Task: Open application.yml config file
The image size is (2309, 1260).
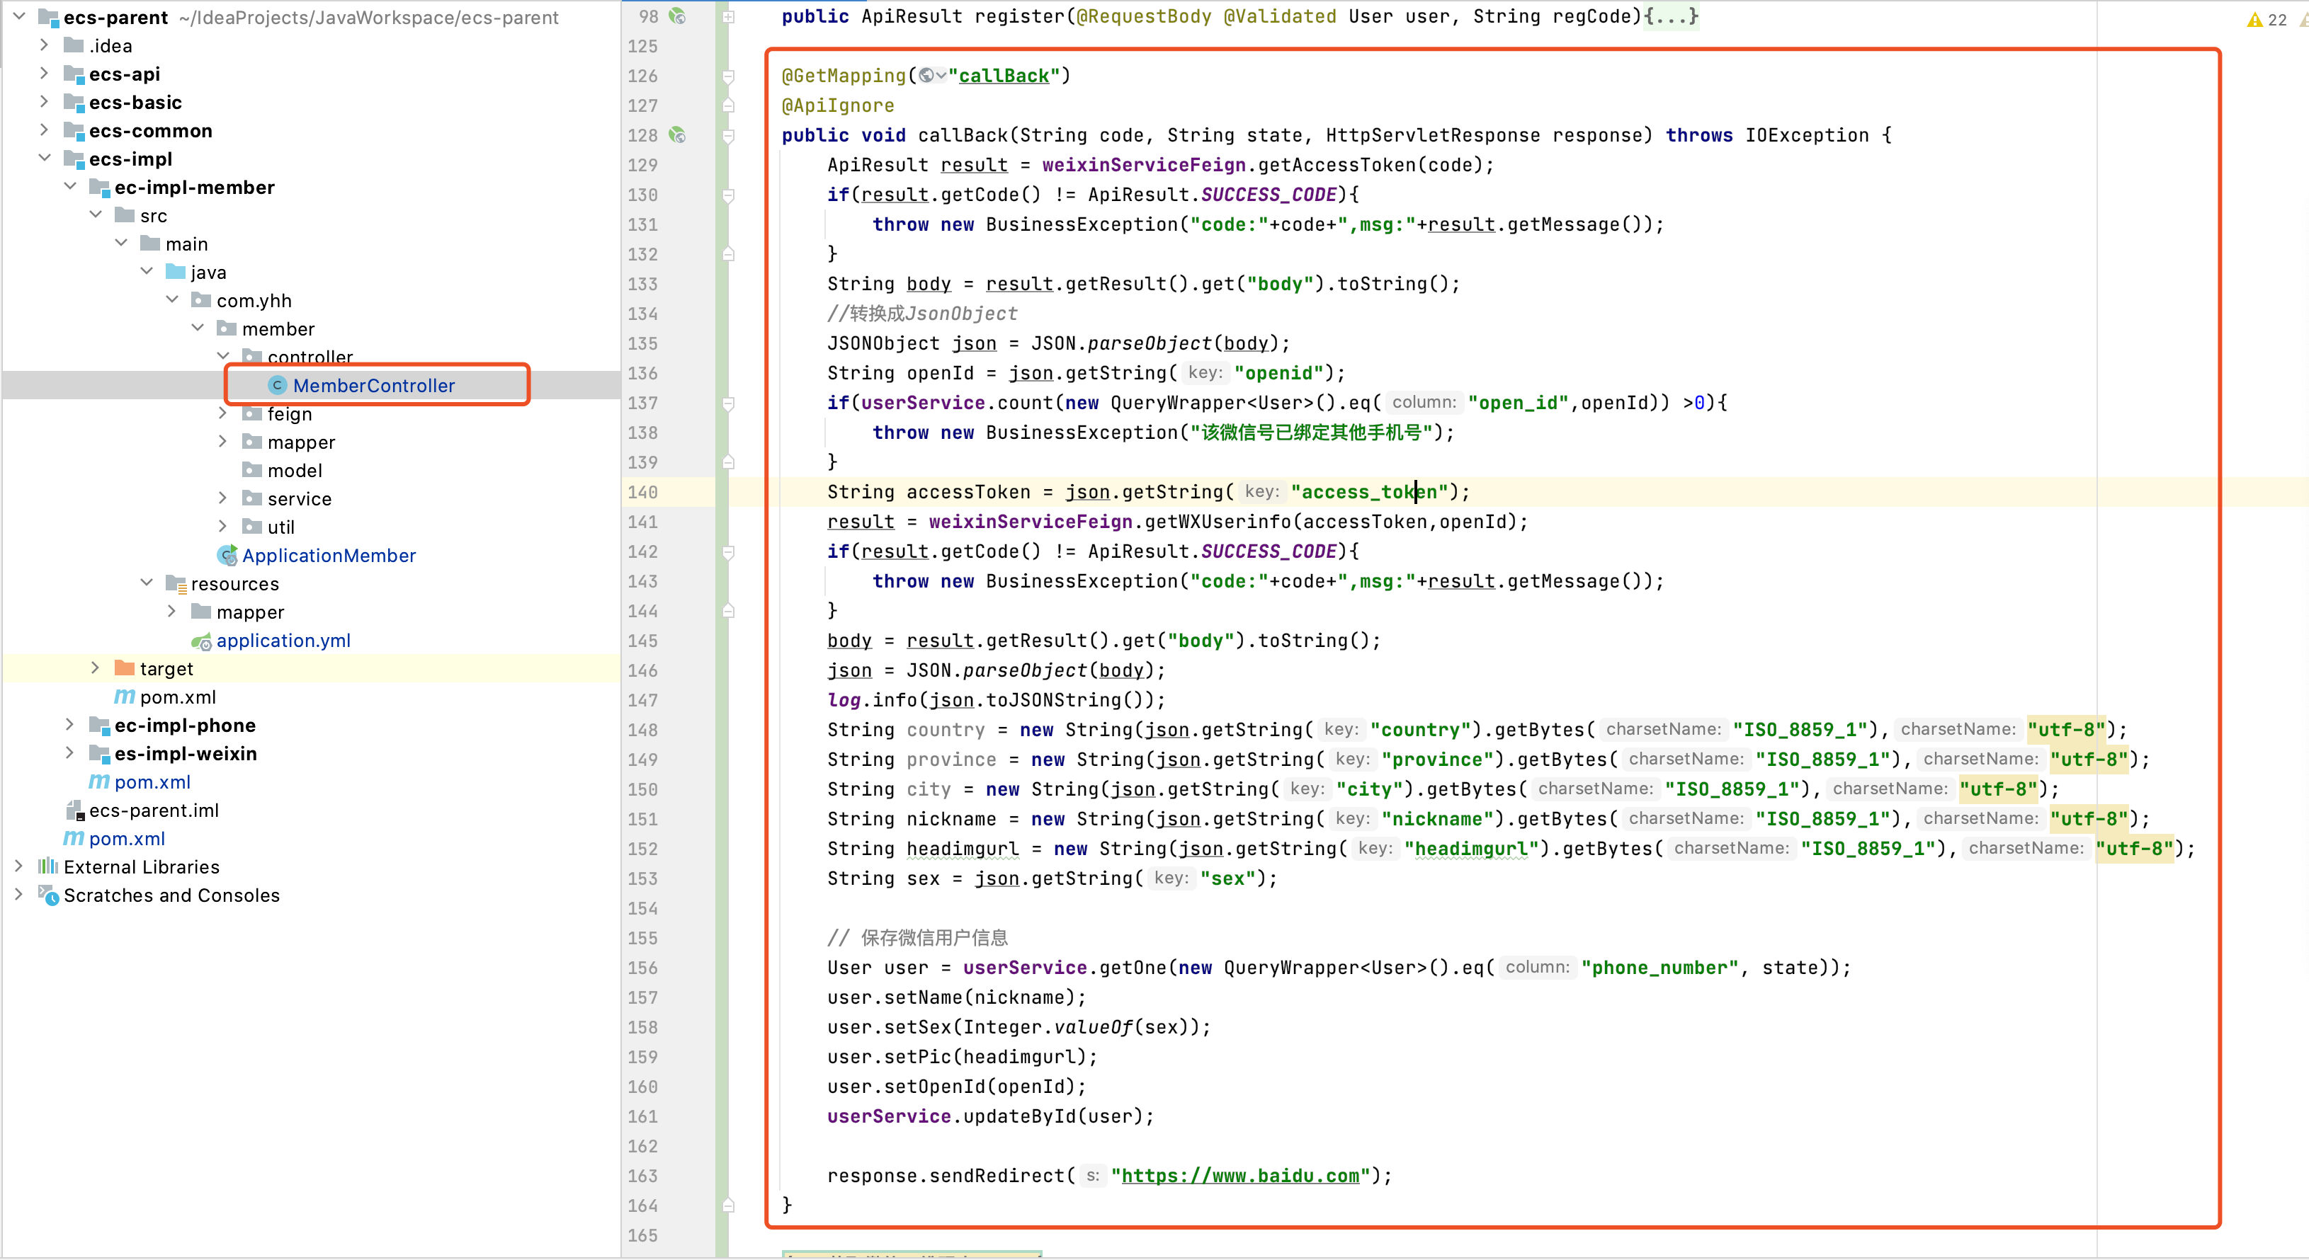Action: (x=283, y=641)
